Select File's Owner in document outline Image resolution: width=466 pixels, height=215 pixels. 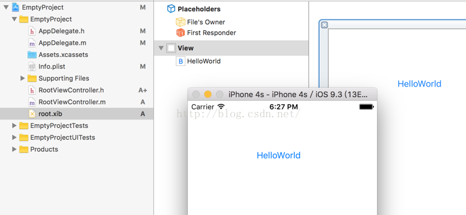tap(206, 22)
